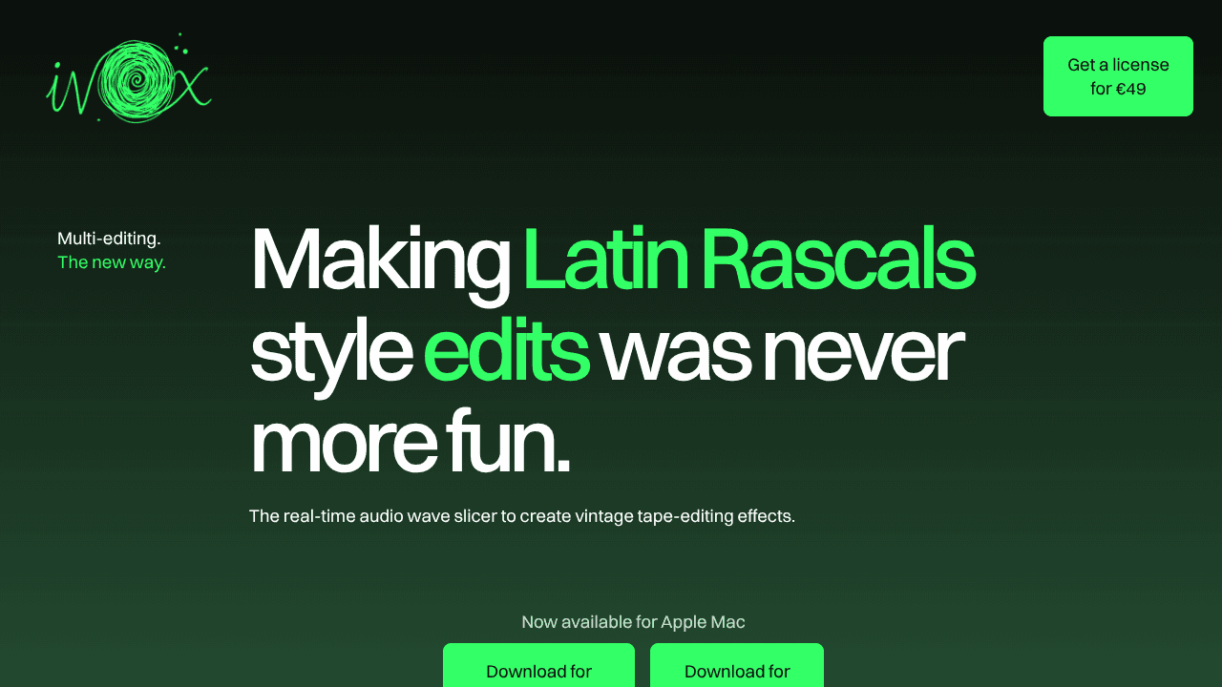This screenshot has width=1222, height=687.
Task: Click 'Now available for Apple Mac' text
Action: point(633,622)
